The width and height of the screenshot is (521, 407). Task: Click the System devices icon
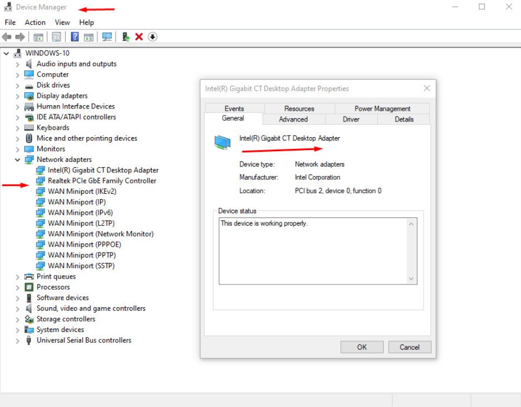pyautogui.click(x=29, y=330)
